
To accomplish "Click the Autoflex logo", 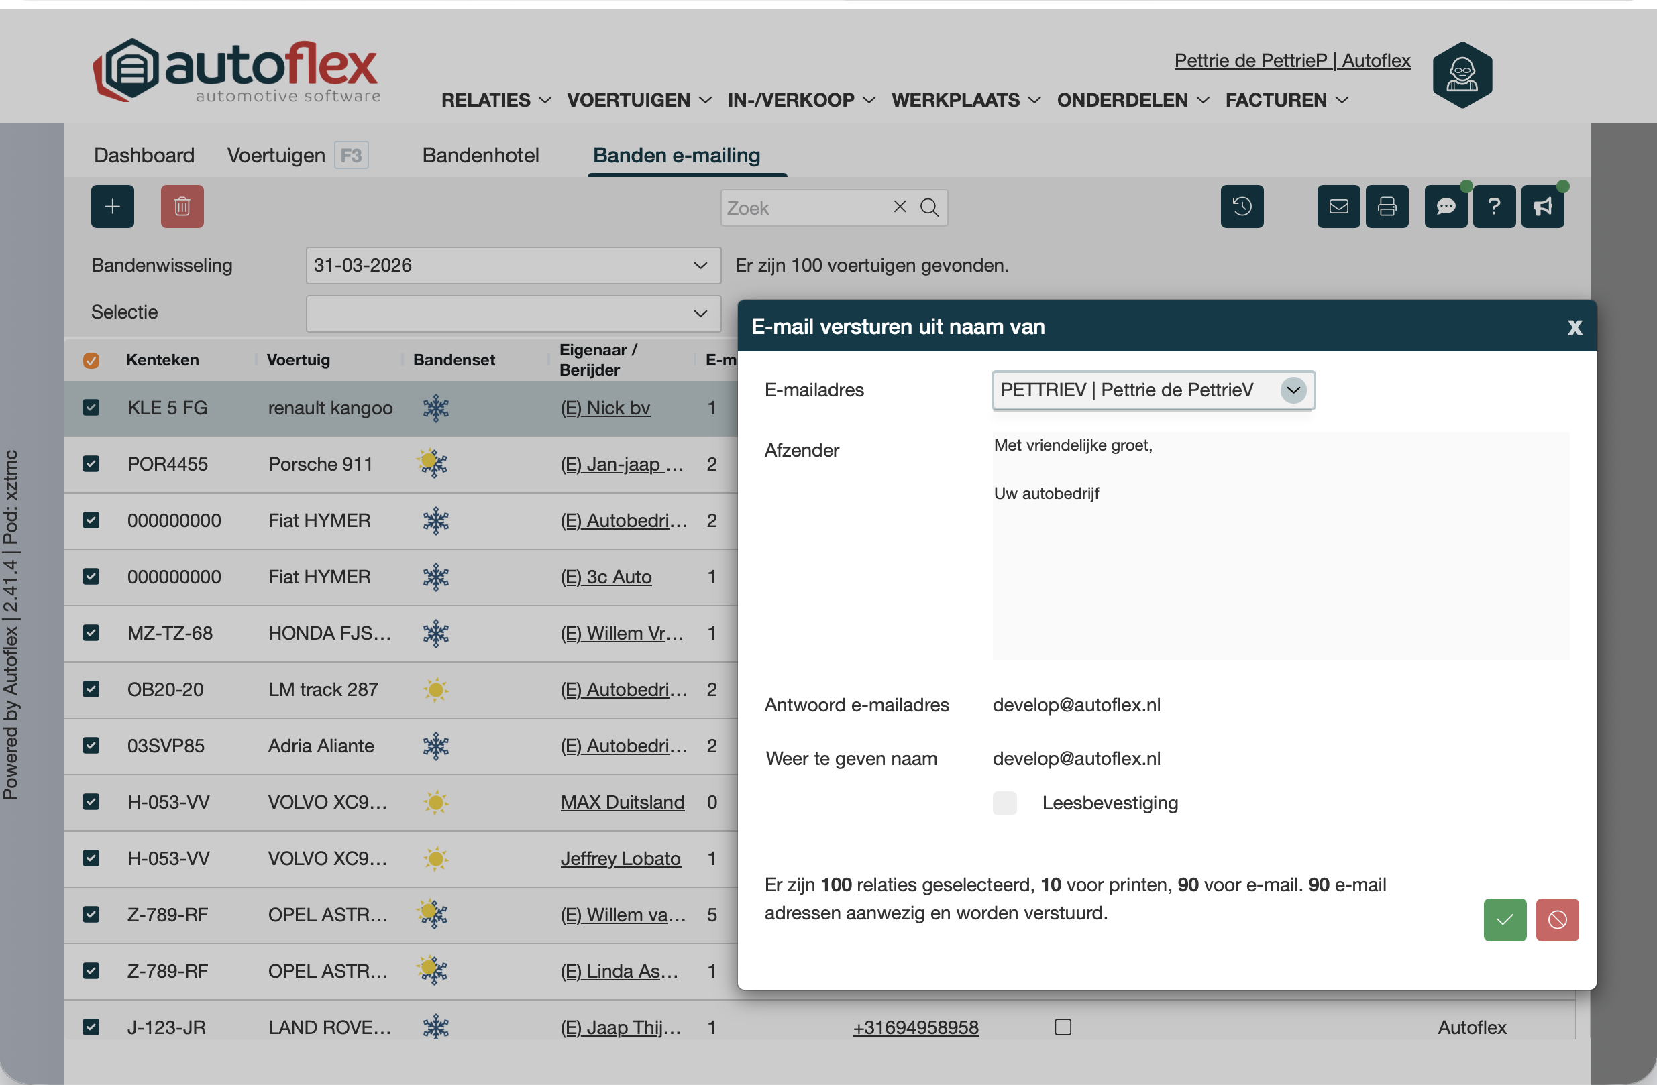I will pyautogui.click(x=237, y=70).
